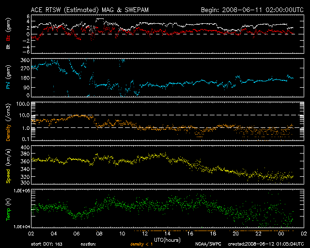Image resolution: width=310 pixels, height=248 pixels.
Task: Click the '06' hour tick label
Action: point(77,234)
